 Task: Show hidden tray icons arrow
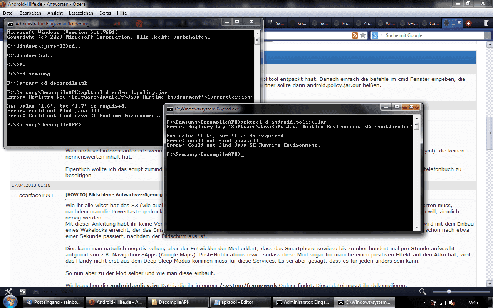[424, 303]
